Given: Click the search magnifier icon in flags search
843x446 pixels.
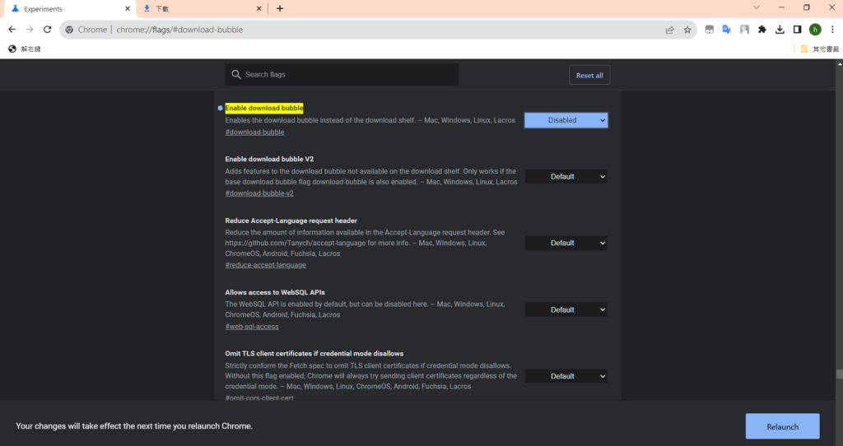Looking at the screenshot, I should click(x=236, y=75).
